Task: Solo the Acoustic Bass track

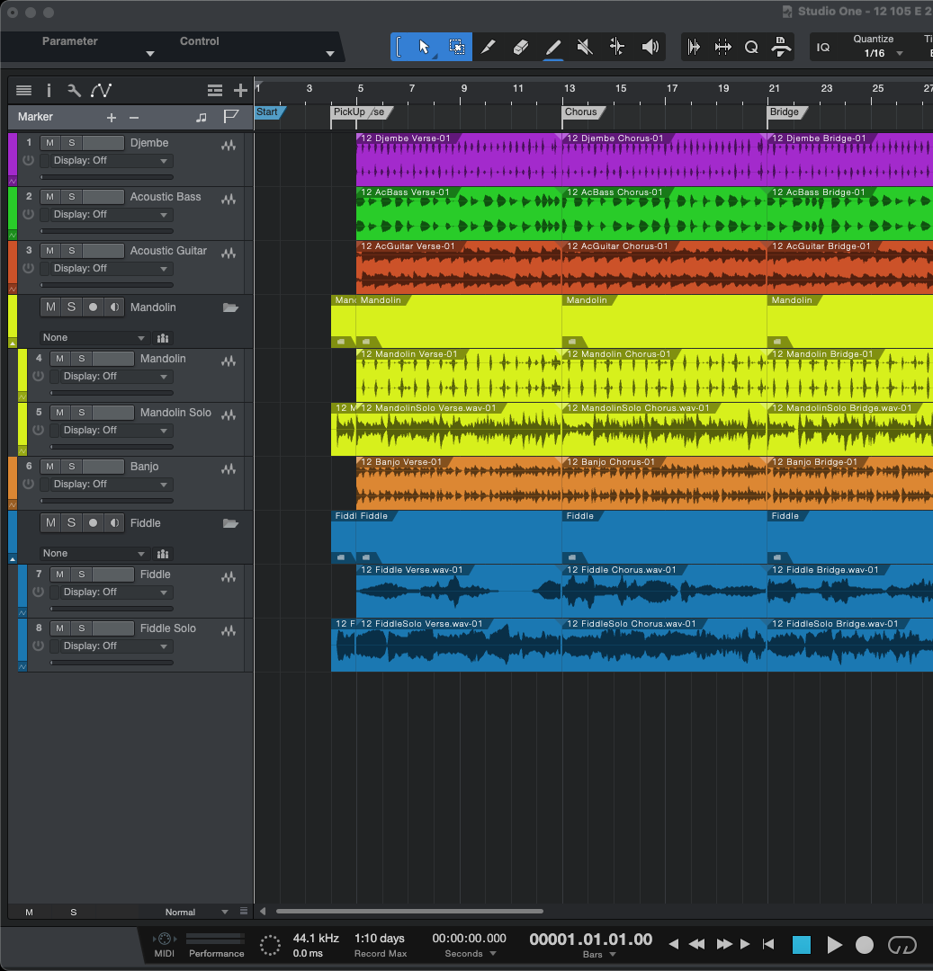Action: point(72,197)
